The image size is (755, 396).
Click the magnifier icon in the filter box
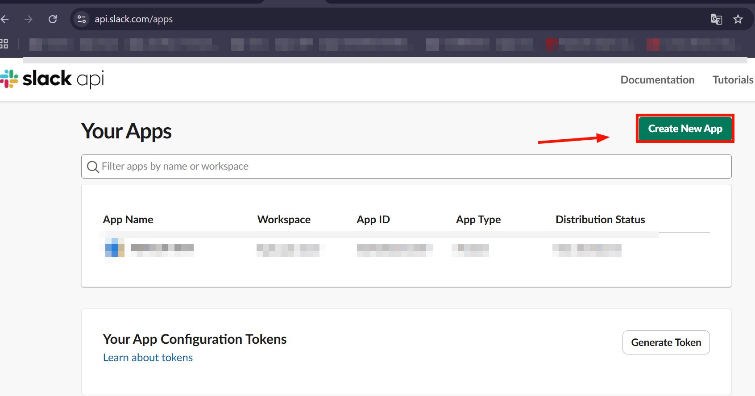click(x=93, y=167)
